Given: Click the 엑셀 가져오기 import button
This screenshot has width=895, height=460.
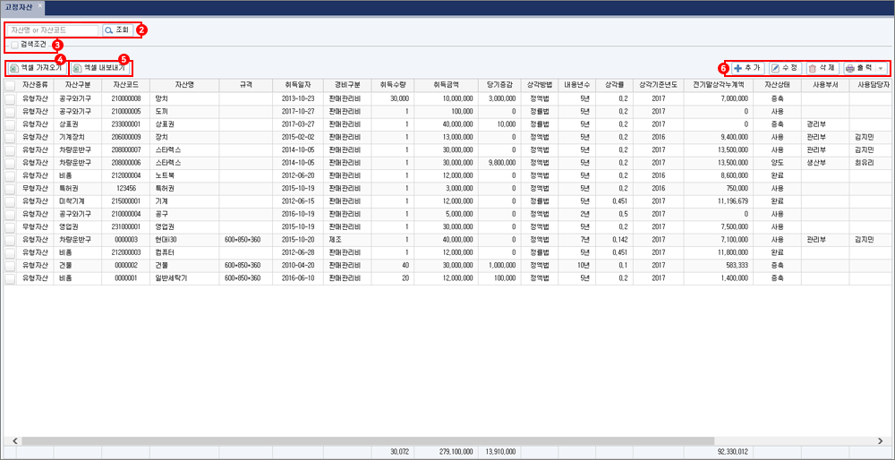Looking at the screenshot, I should coord(36,68).
